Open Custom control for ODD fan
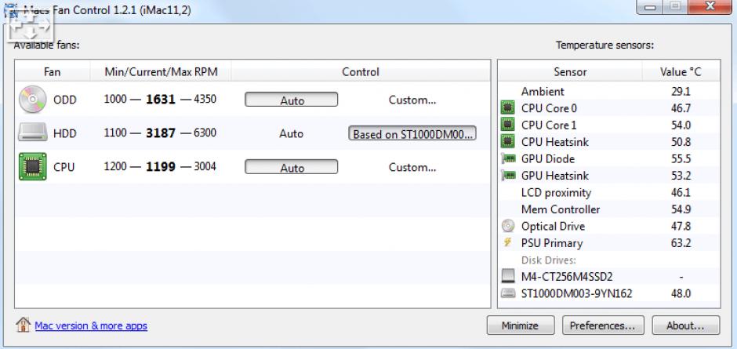Image resolution: width=737 pixels, height=349 pixels. (412, 100)
